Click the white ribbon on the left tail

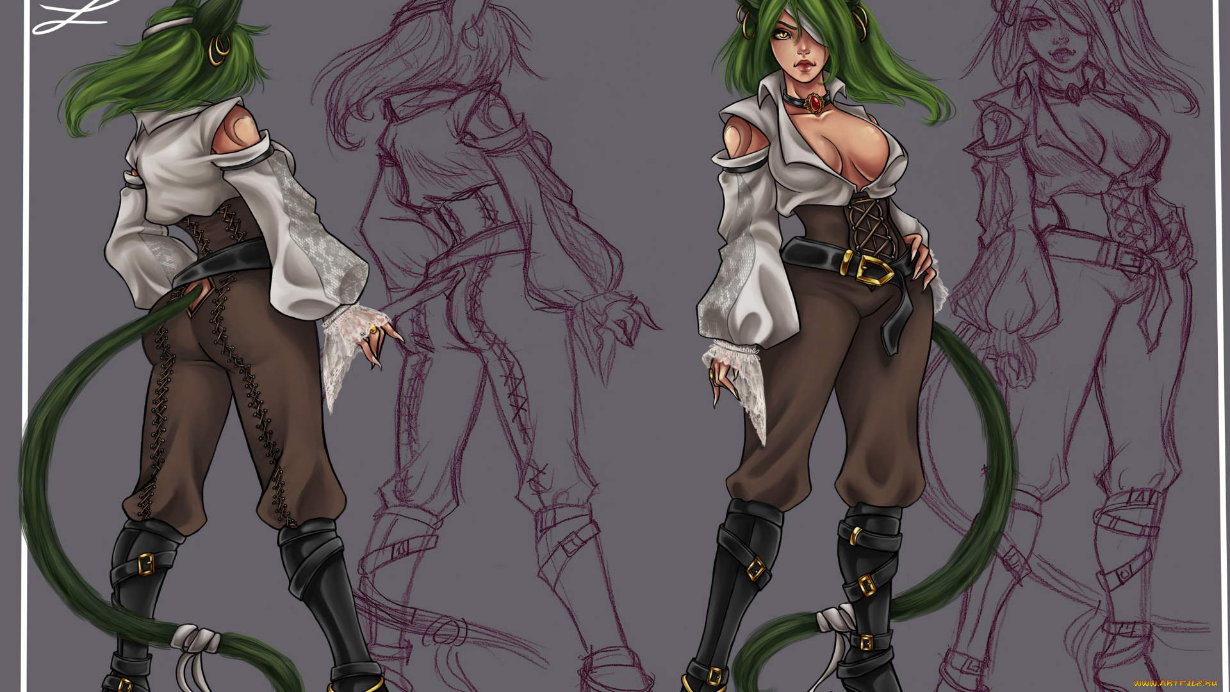[x=195, y=641]
